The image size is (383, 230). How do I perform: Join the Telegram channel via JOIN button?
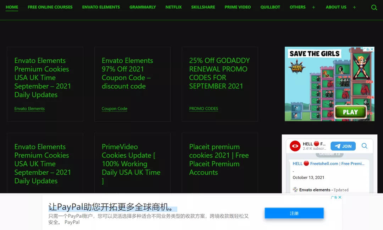(x=343, y=146)
